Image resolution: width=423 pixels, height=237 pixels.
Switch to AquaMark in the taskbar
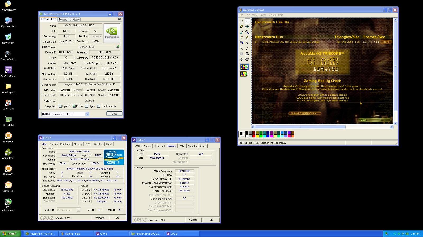click(40, 234)
